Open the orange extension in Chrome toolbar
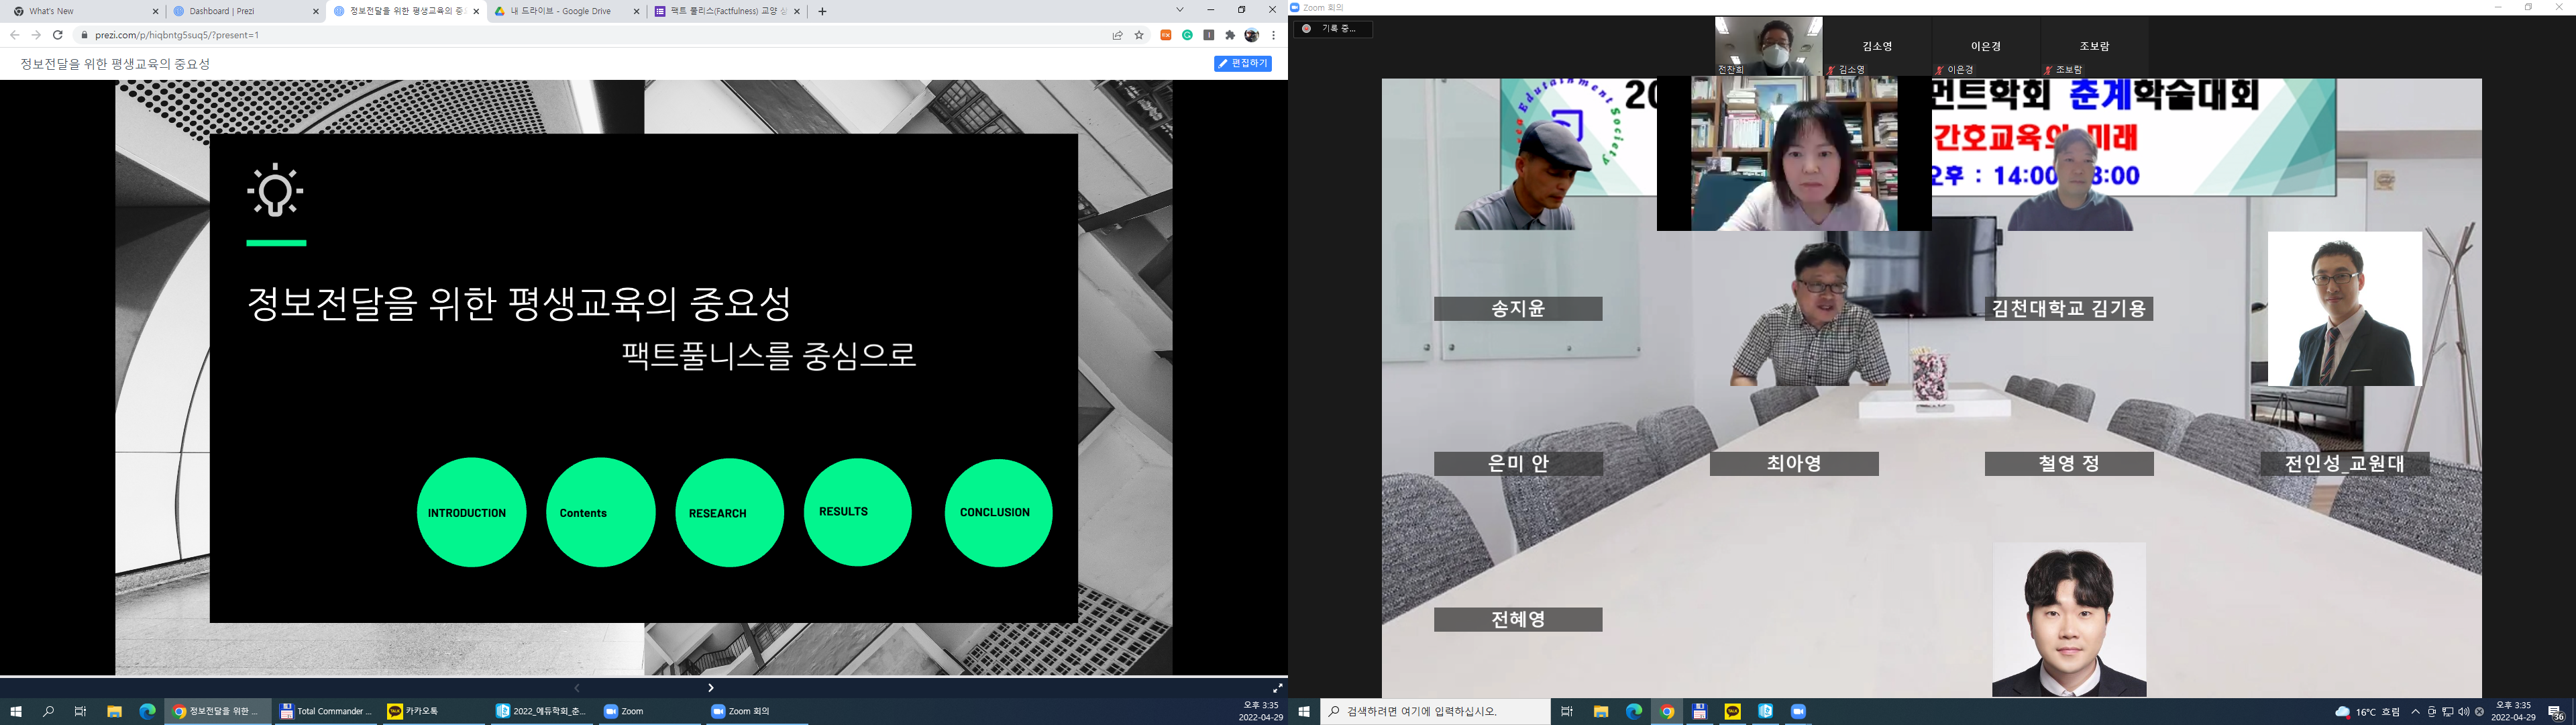This screenshot has width=2576, height=725. pos(1166,35)
